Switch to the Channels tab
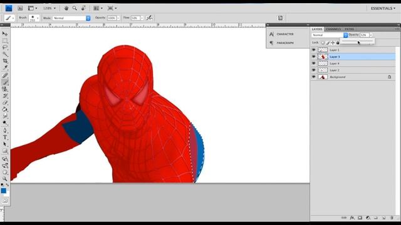Screen dimensions: 401x225 (333, 29)
